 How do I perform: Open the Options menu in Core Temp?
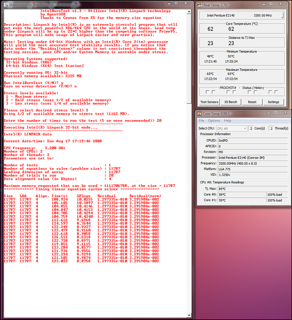tap(214, 121)
